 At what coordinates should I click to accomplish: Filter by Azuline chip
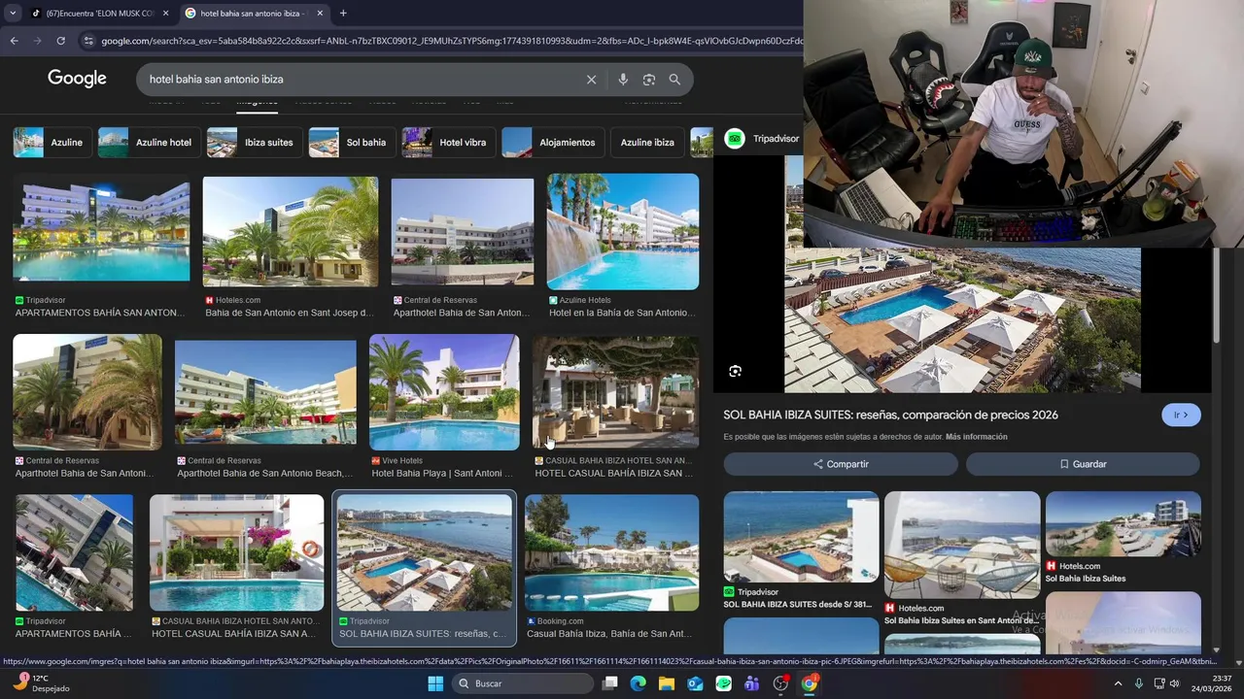(52, 143)
